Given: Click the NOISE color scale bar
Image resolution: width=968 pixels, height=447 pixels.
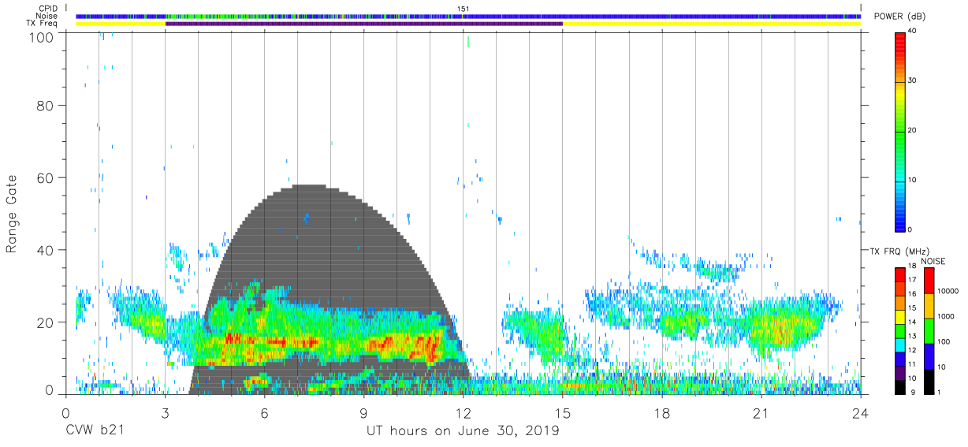Looking at the screenshot, I should [x=929, y=331].
